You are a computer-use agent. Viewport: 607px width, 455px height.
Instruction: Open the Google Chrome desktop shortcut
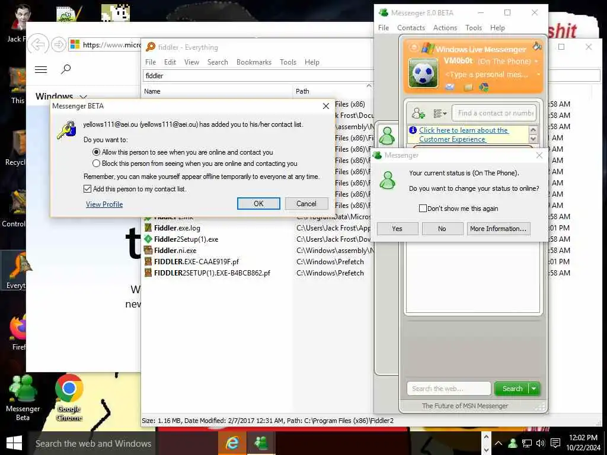click(x=69, y=398)
